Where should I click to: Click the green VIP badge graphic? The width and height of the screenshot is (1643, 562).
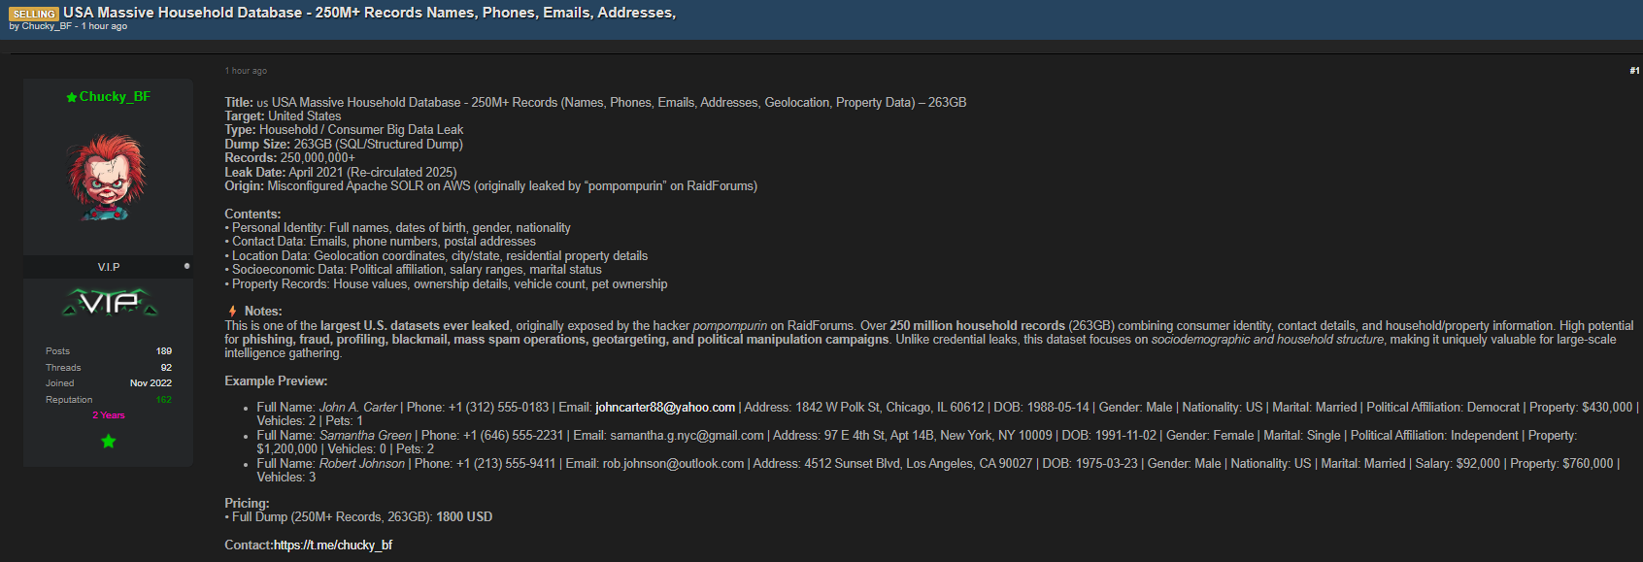[x=109, y=304]
